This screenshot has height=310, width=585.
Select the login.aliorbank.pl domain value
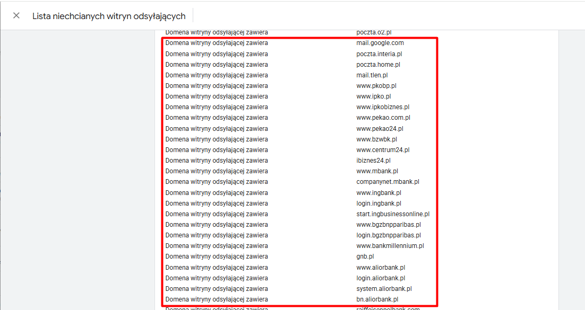click(x=381, y=278)
